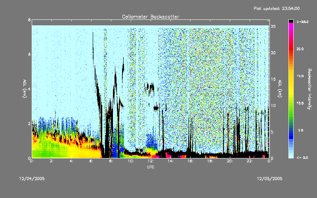This screenshot has width=317, height=198.
Task: Click the '20:' hour tick label
Action: point(230,161)
